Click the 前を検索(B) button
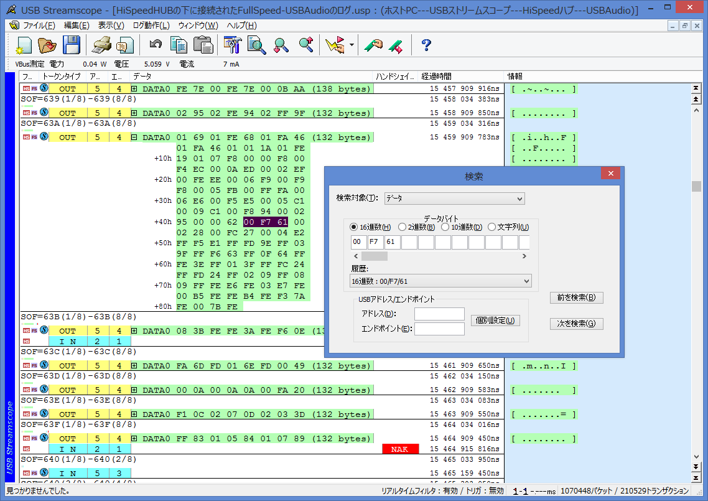 (576, 297)
